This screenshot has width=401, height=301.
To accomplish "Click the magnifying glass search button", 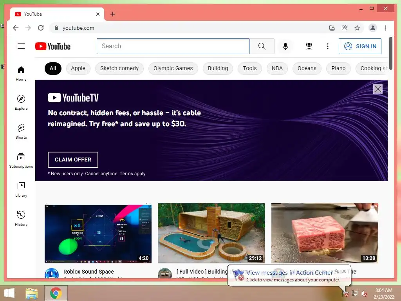I will pos(262,46).
